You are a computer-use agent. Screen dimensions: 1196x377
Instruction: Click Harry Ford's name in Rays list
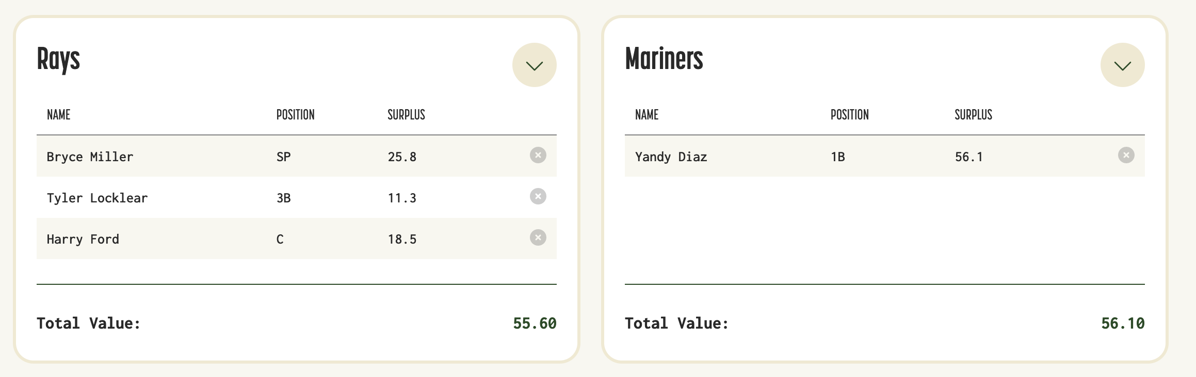(x=83, y=239)
